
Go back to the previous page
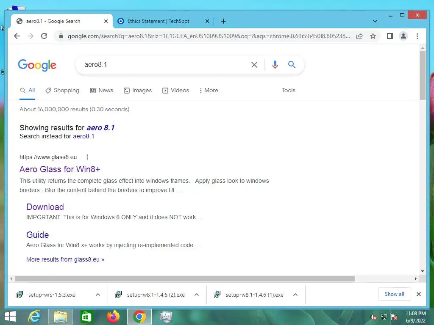point(17,36)
